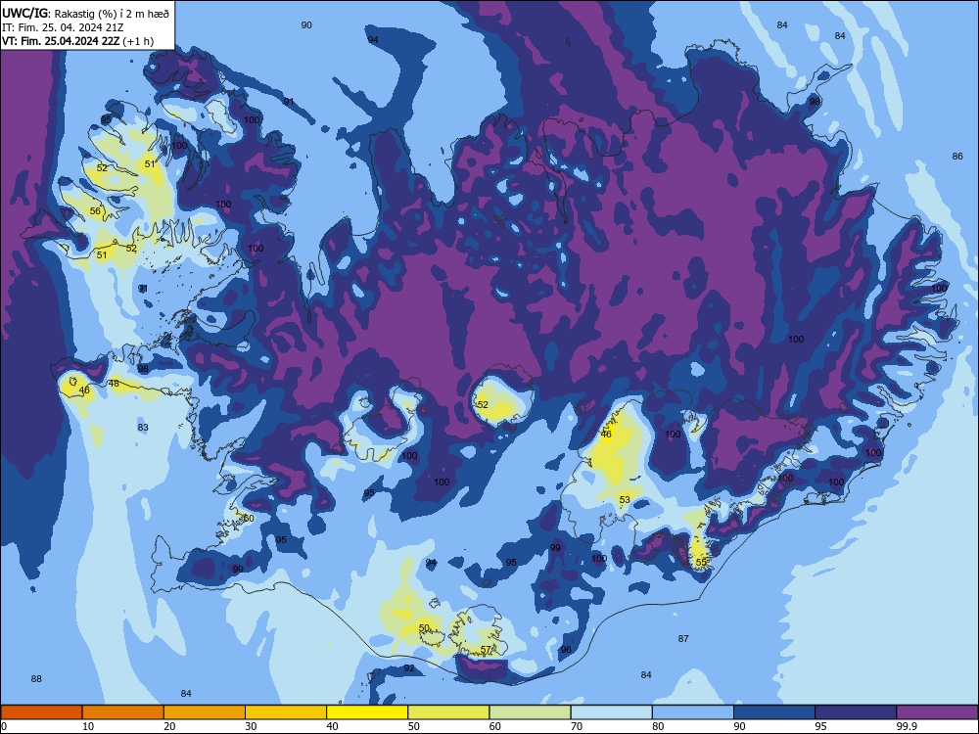979x734 pixels.
Task: Click the '86' humidity value on the map
Action: click(x=957, y=156)
